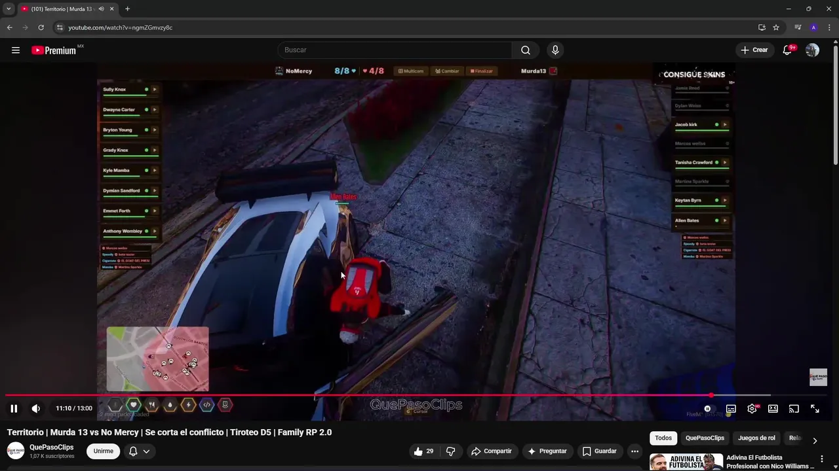Mute the video with the speaker icon

pos(36,408)
